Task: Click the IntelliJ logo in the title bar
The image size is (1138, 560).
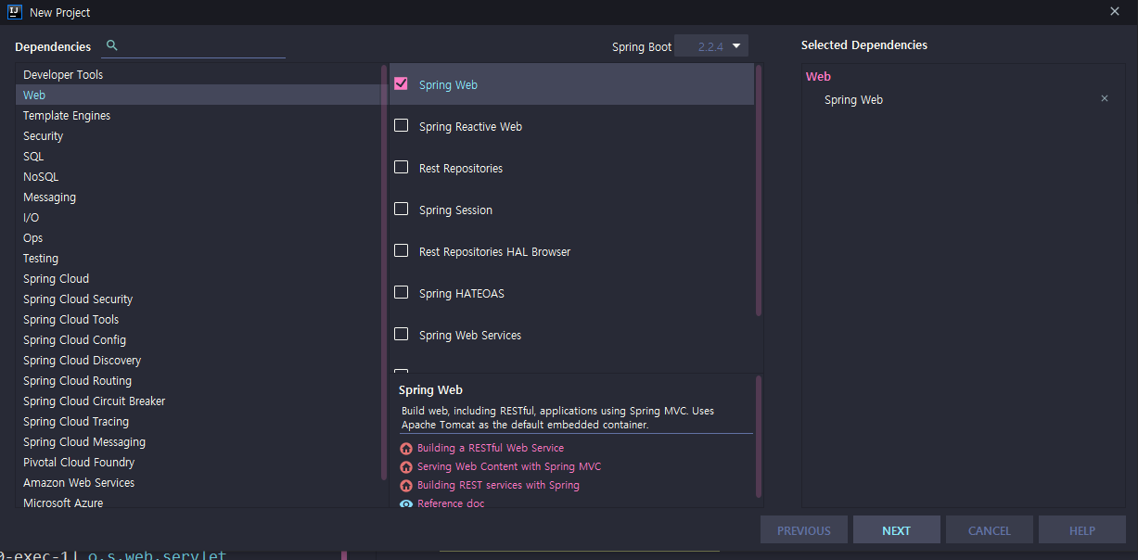Action: click(15, 12)
